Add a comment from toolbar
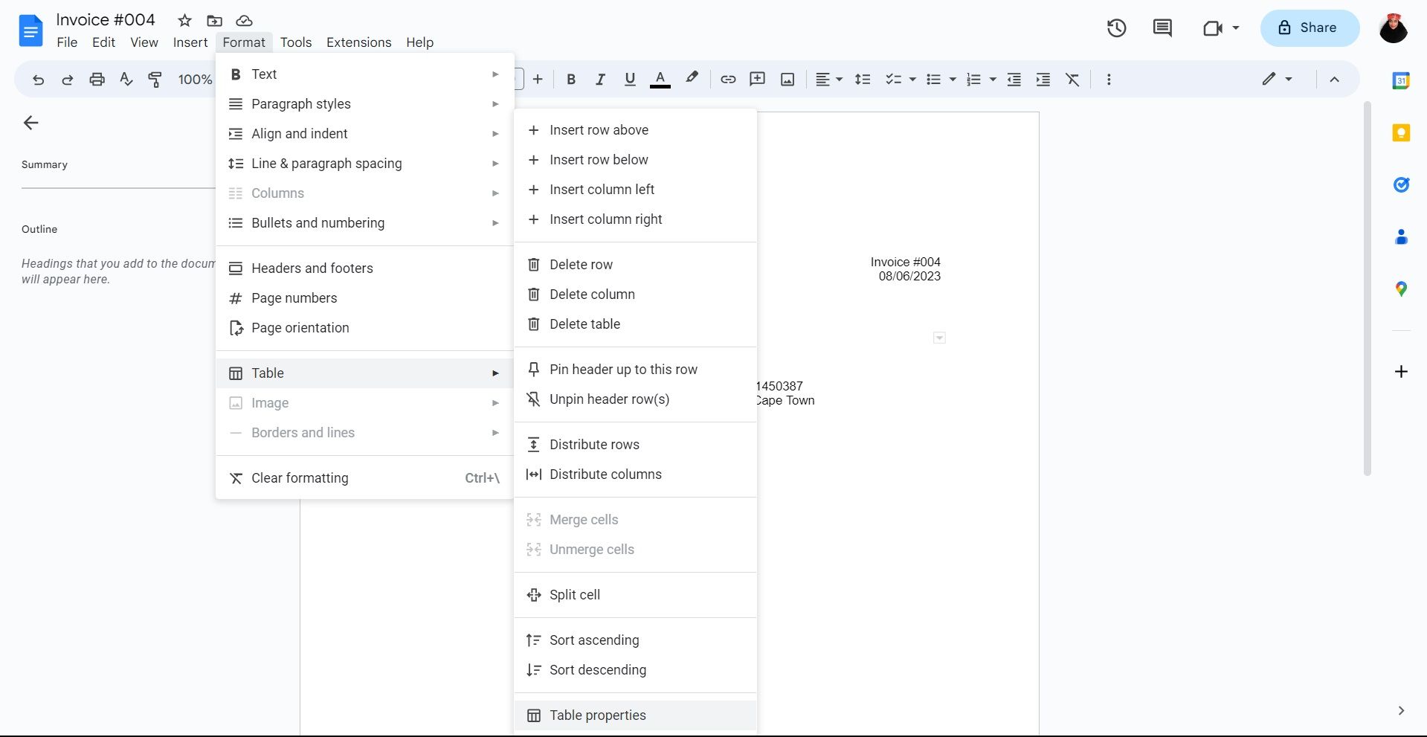 [x=758, y=80]
